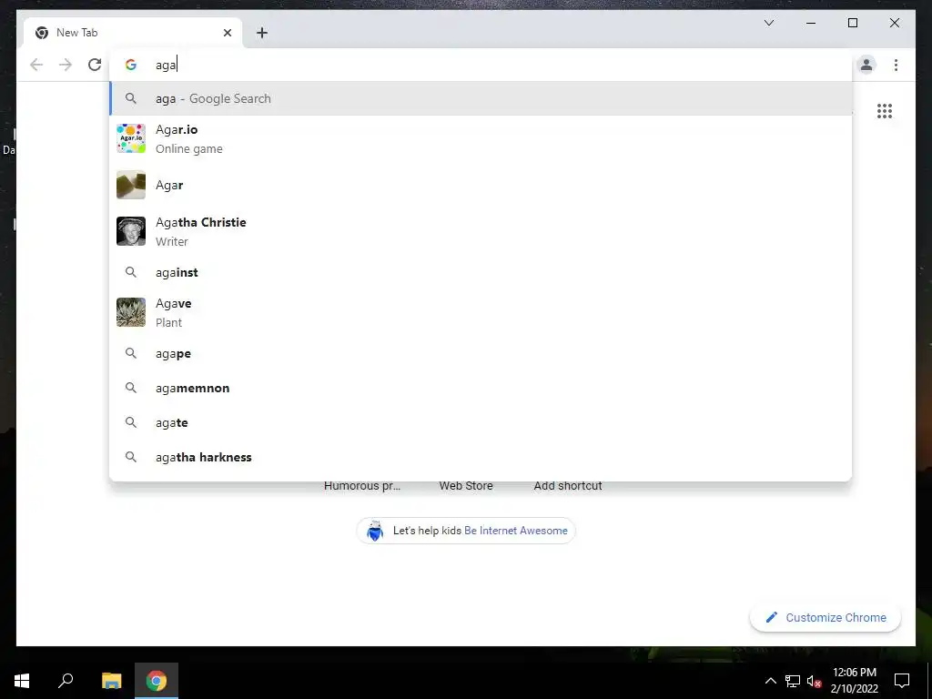Choose the Agatha Christie Writer suggestion
The image size is (932, 699).
[x=481, y=231]
